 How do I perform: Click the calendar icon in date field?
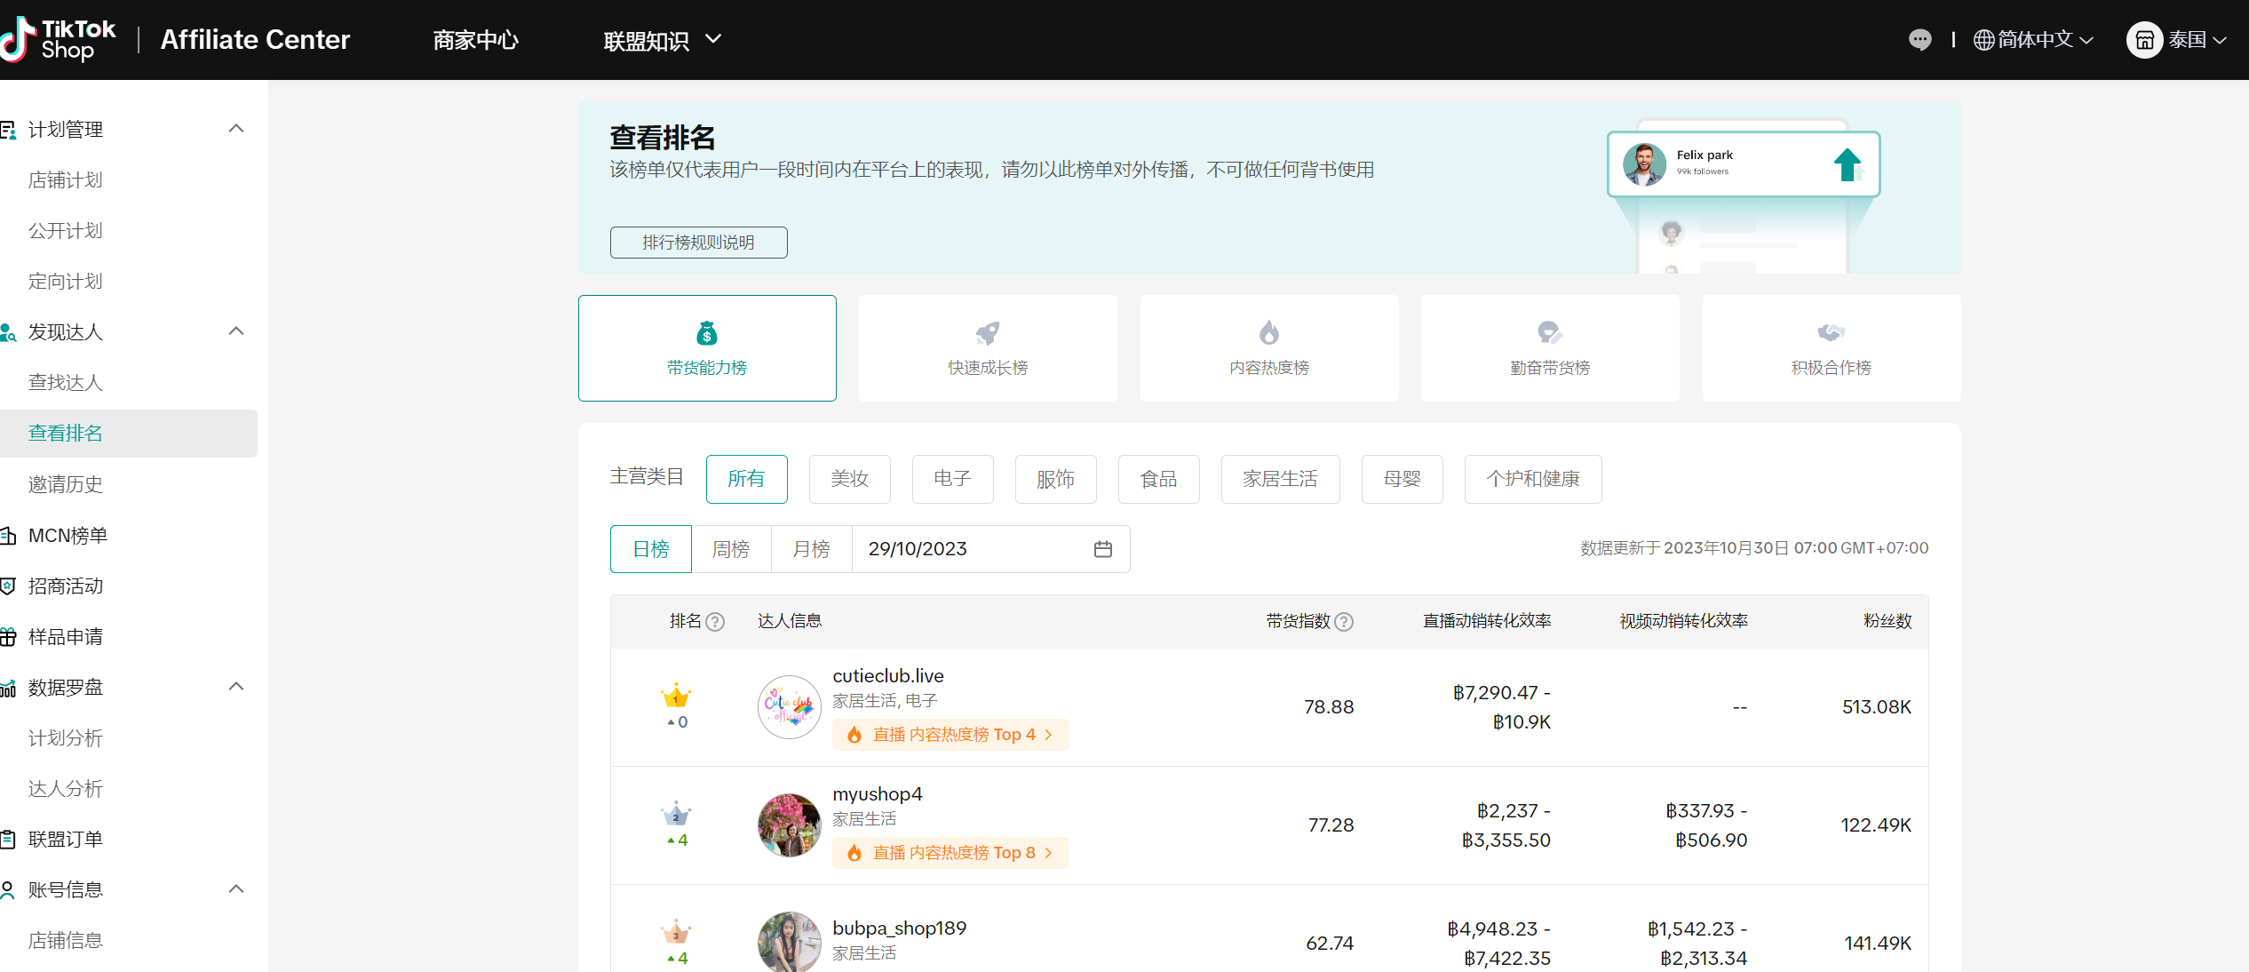1102,549
